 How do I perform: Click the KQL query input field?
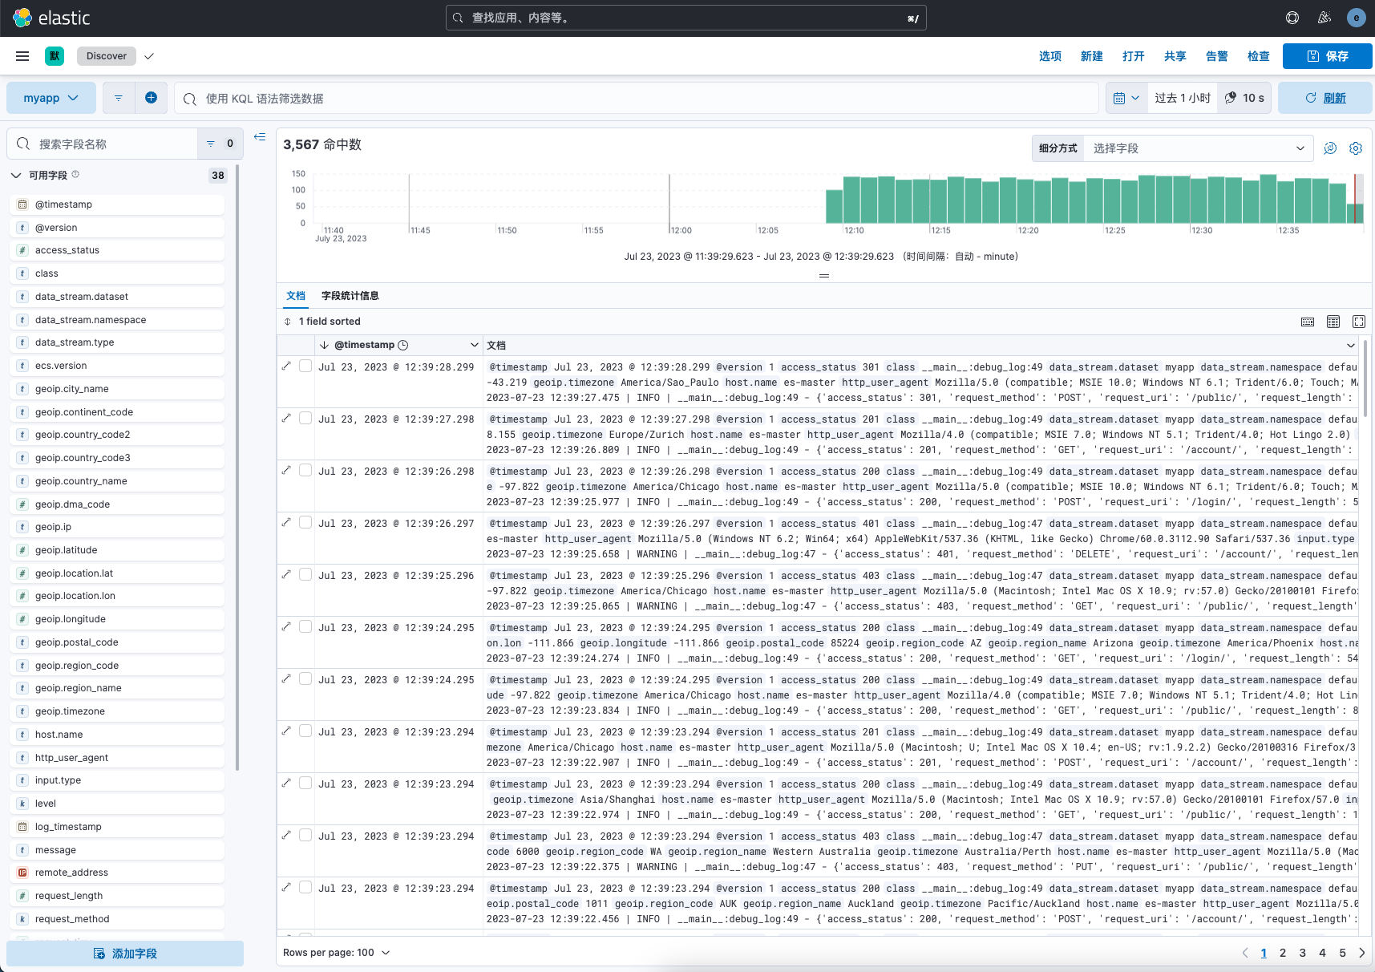coord(637,98)
